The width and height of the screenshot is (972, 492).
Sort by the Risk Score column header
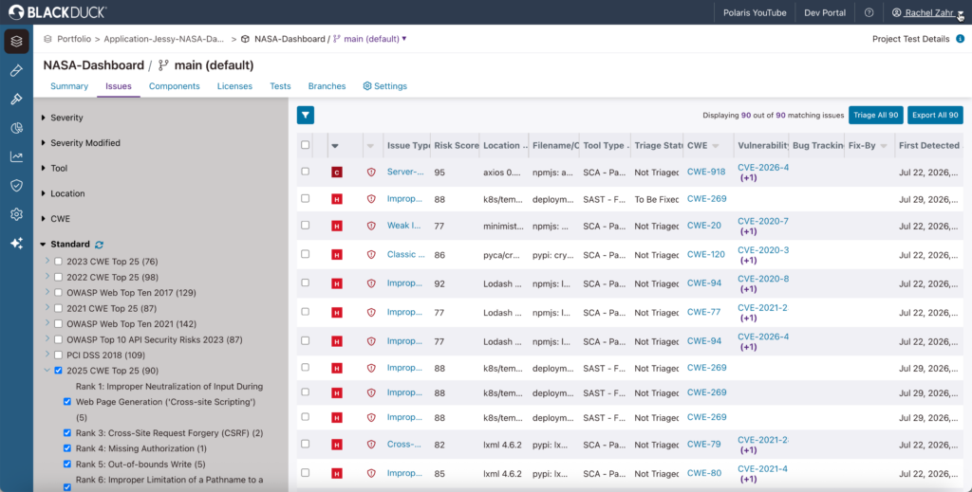[x=457, y=145]
